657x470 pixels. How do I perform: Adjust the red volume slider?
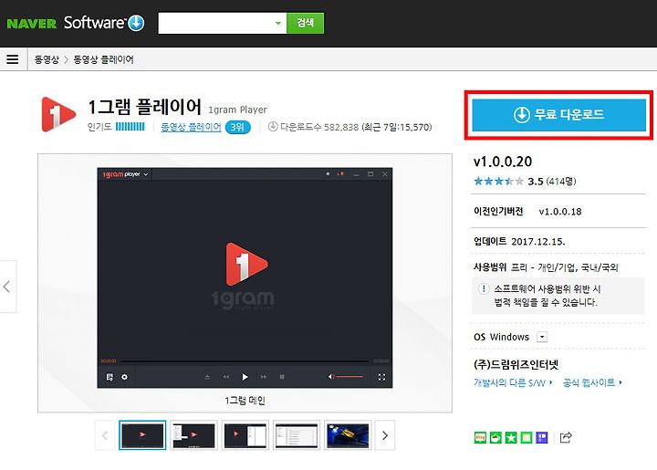pyautogui.click(x=349, y=377)
